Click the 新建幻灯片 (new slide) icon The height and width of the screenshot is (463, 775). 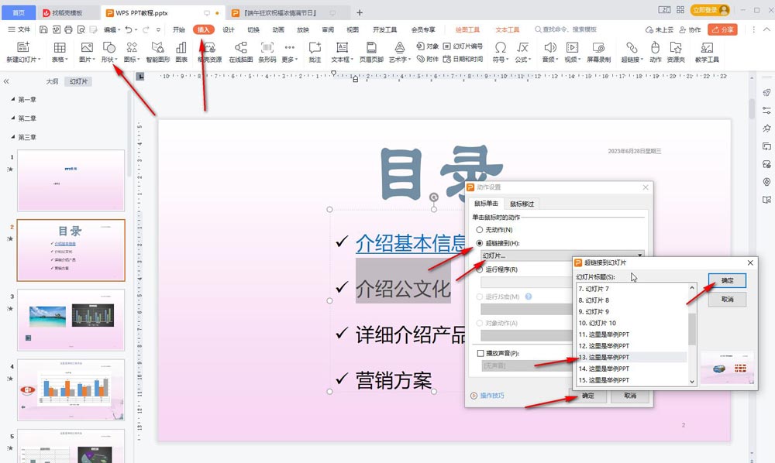click(x=23, y=47)
